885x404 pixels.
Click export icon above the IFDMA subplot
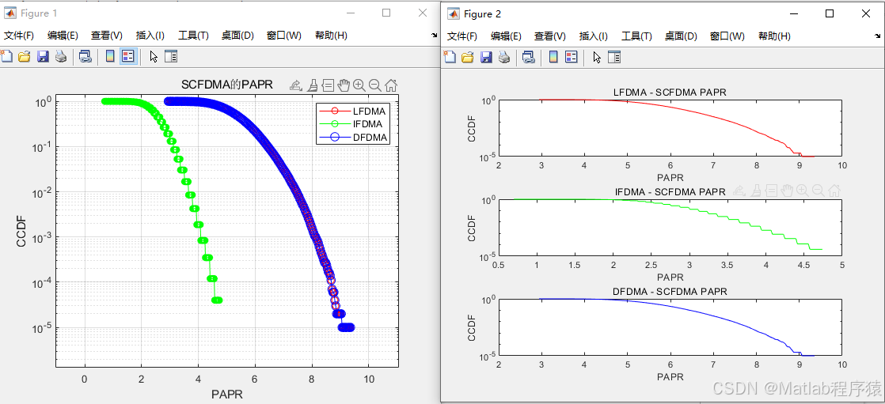738,191
